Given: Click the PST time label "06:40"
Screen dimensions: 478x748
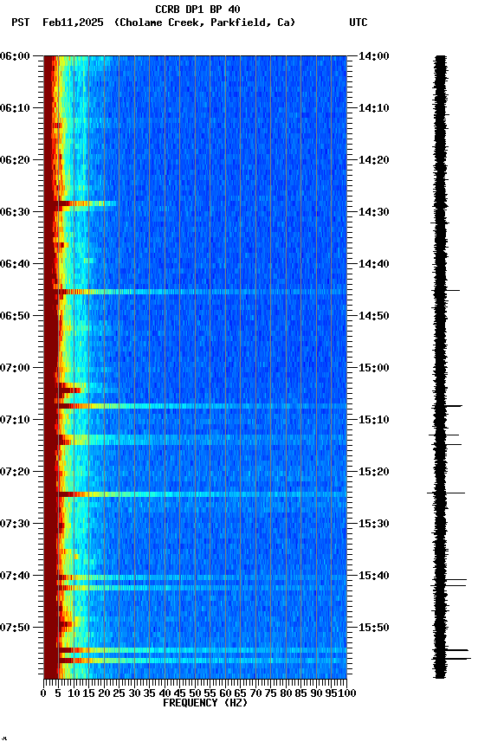Looking at the screenshot, I should click(x=15, y=264).
